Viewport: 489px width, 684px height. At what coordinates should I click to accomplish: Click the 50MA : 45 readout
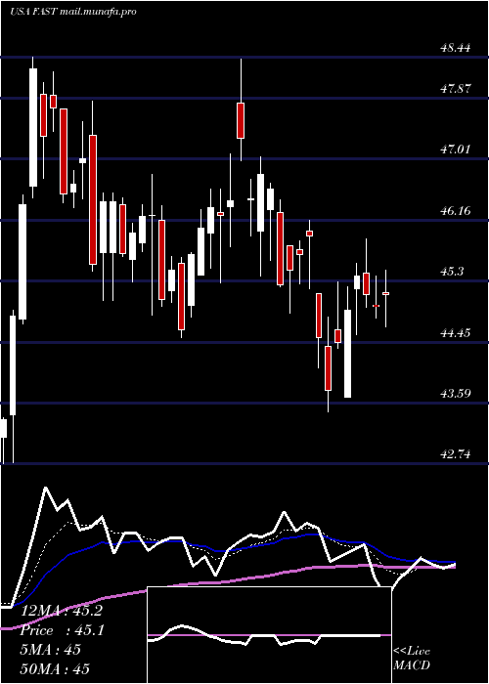point(56,668)
